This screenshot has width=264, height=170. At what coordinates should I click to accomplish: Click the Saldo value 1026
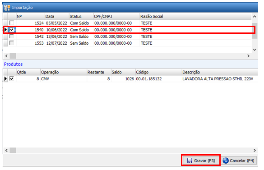click(x=130, y=79)
